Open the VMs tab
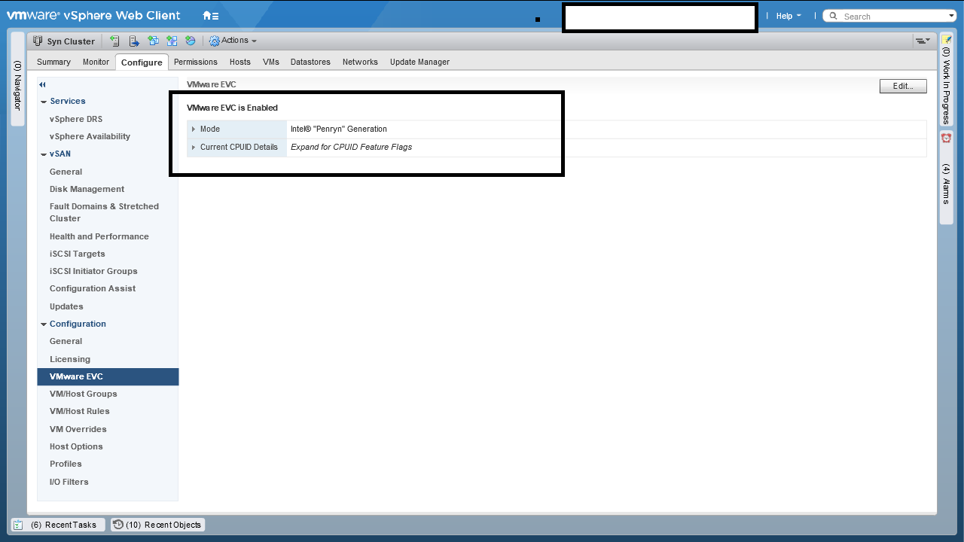 (271, 62)
